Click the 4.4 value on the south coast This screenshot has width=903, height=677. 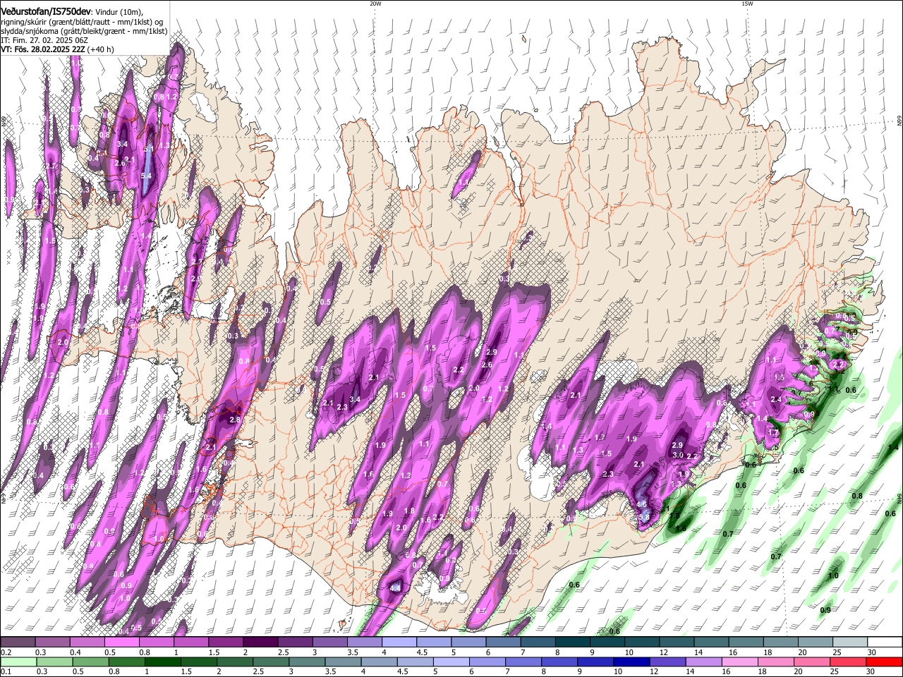point(395,587)
